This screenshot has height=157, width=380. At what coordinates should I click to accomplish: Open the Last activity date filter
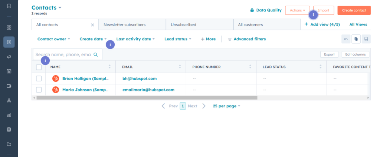coord(135,39)
